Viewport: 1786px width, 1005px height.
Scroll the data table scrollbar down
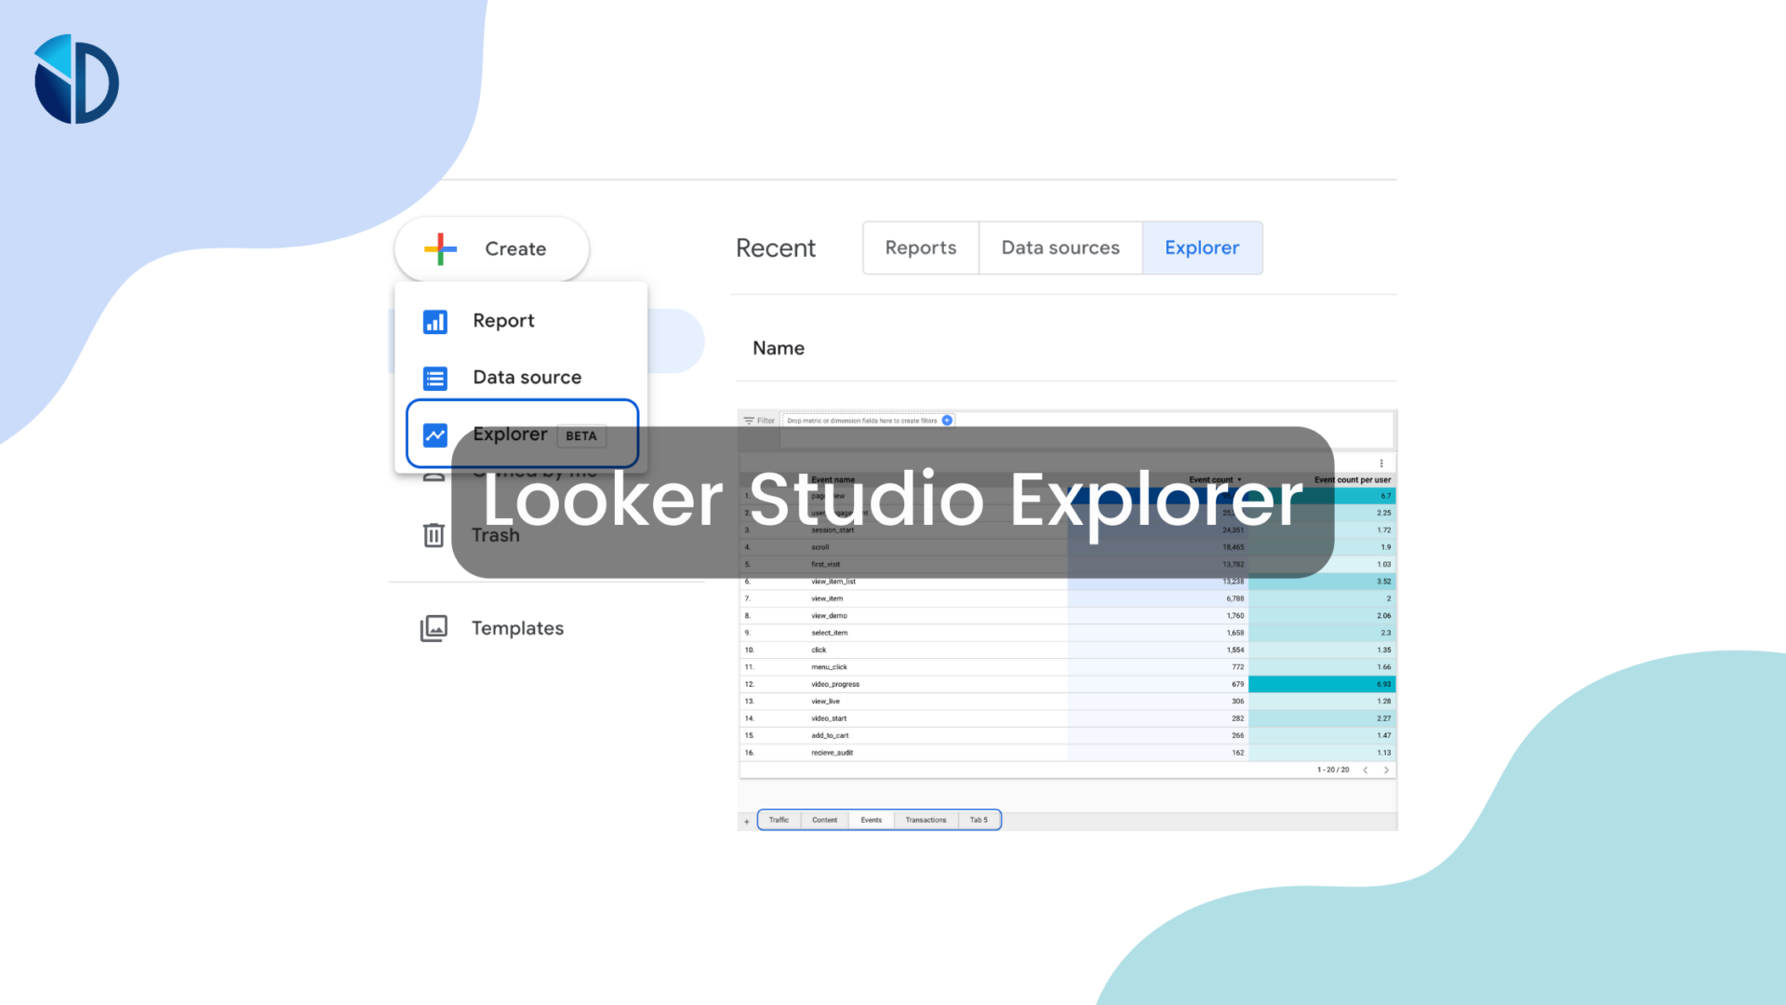[1386, 770]
